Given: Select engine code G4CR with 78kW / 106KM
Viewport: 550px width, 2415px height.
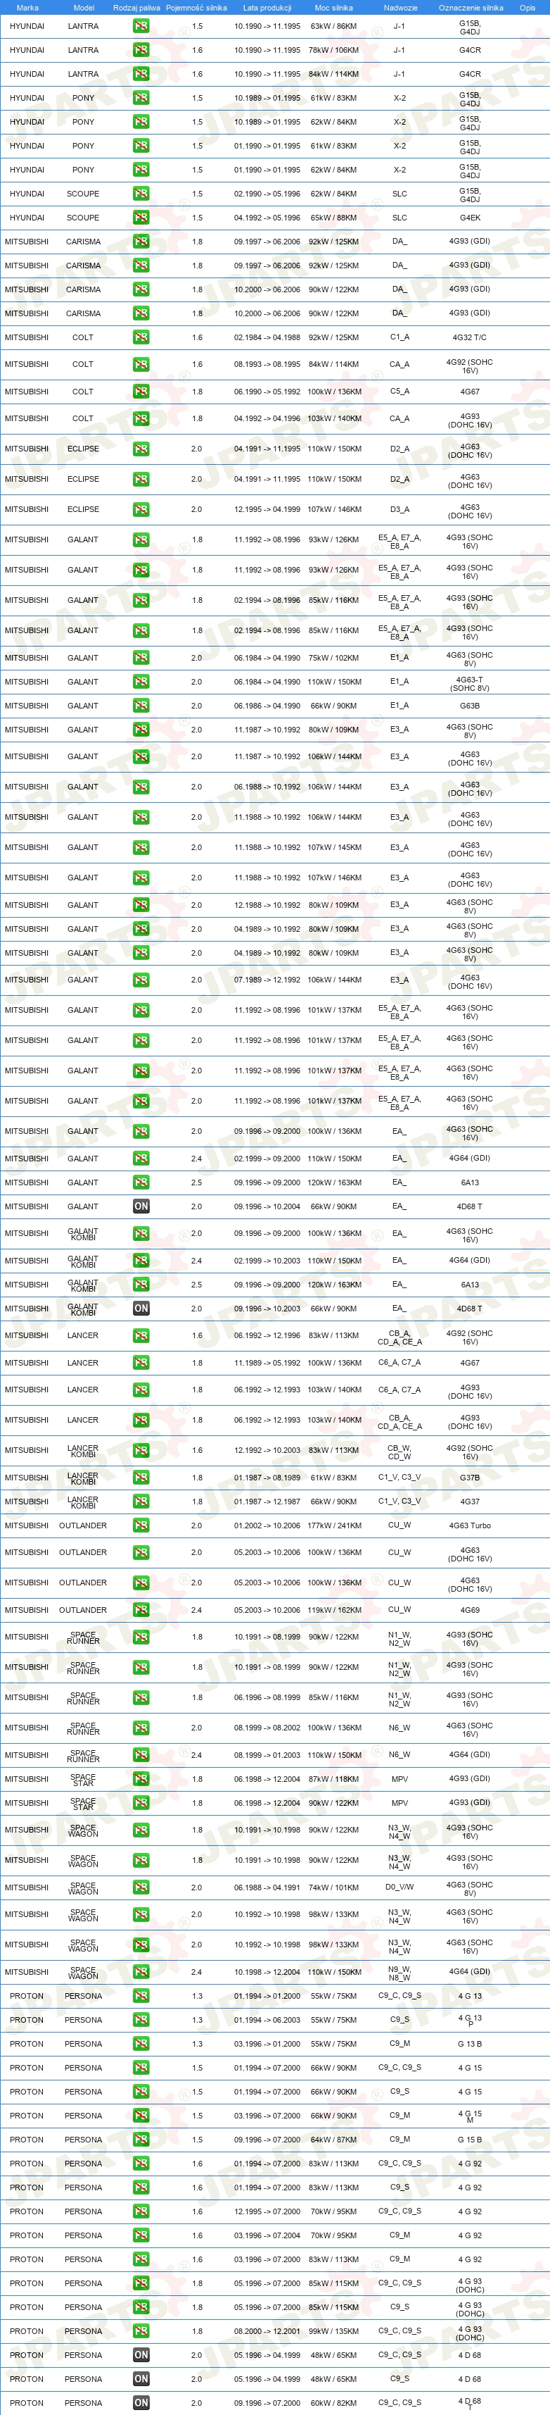Looking at the screenshot, I should click(x=469, y=50).
